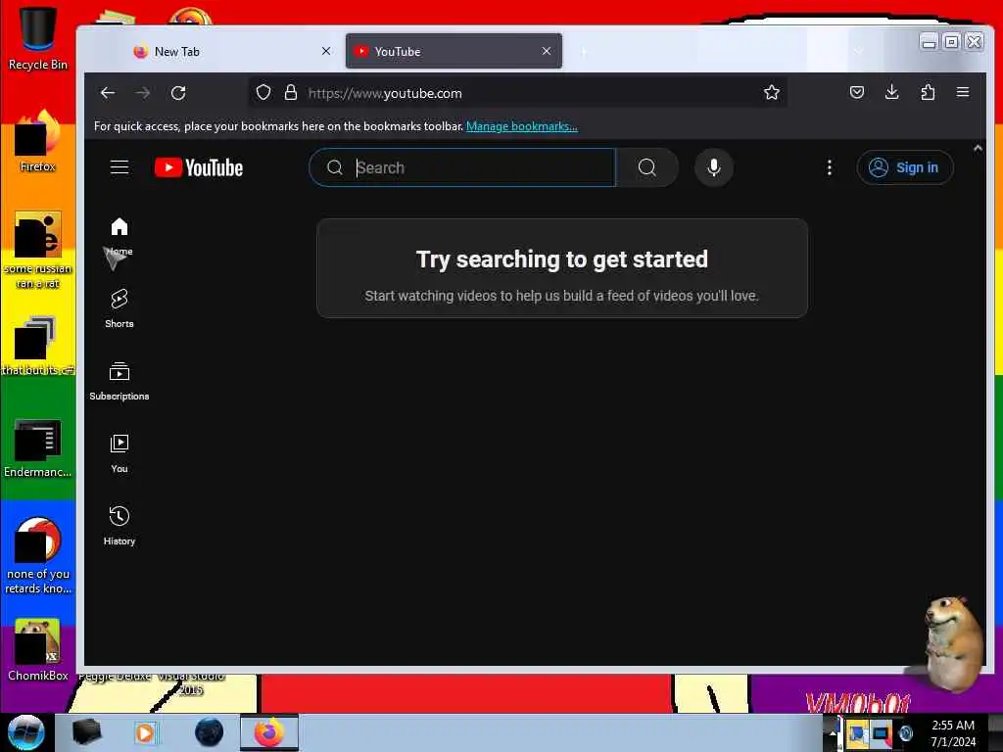Click the page scrollbar up arrow
The height and width of the screenshot is (752, 1003).
point(978,148)
